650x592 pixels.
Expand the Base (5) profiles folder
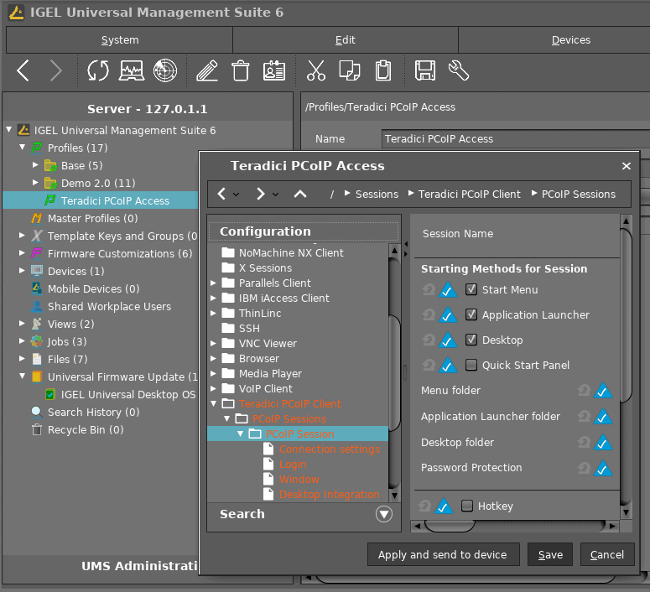coord(36,166)
